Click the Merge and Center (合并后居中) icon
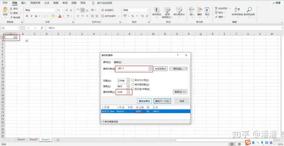Image resolution: width=284 pixels, height=146 pixels. (x=103, y=16)
